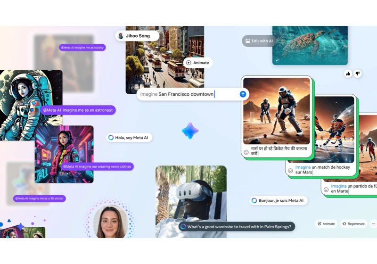377x264 pixels.
Task: Click "Imagine un match de hockey sur Mars" text
Action: 322,170
